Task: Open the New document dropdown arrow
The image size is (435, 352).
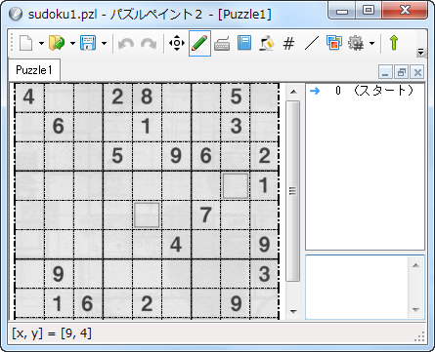Action: pyautogui.click(x=41, y=43)
